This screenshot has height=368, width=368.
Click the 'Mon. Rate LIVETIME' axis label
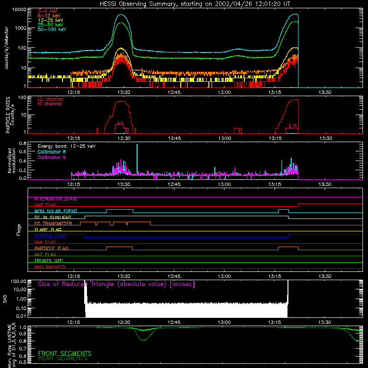point(9,345)
